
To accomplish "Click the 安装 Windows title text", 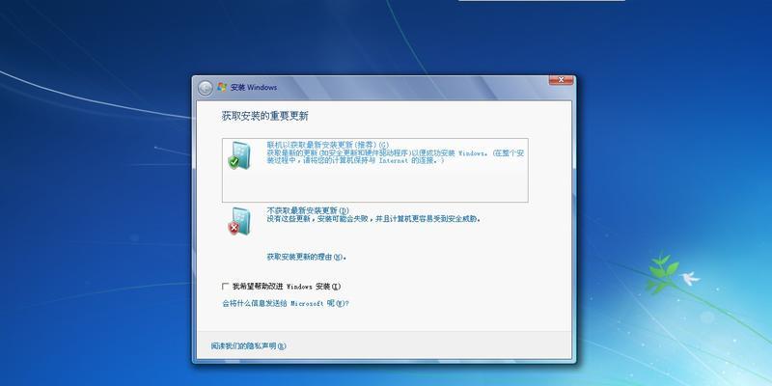I will click(254, 88).
